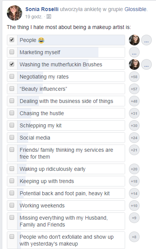The width and height of the screenshot is (156, 249).
Task: Click the group audience icon next to 19 godz.
Action: 49,17
